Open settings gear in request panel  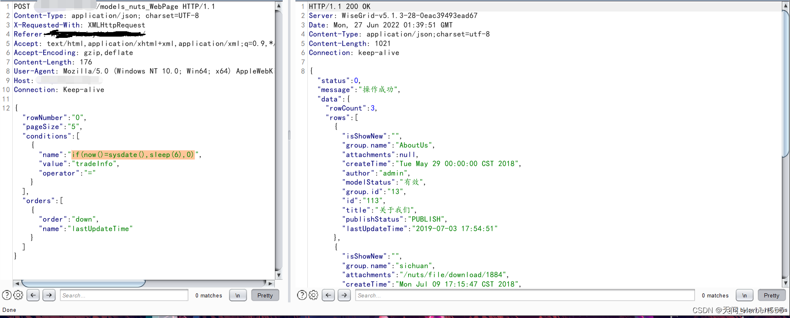pyautogui.click(x=18, y=295)
